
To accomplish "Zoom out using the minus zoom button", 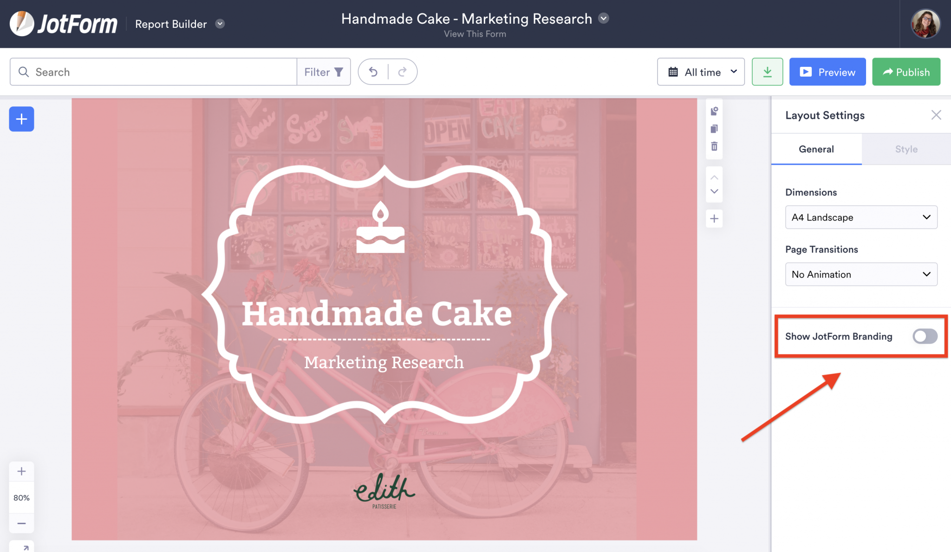I will tap(21, 523).
